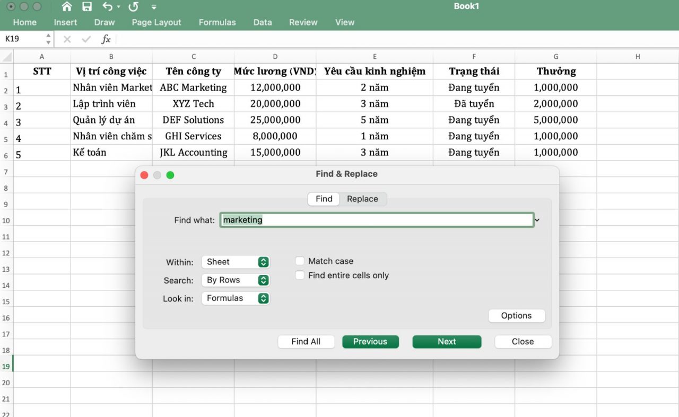This screenshot has width=679, height=417.
Task: Open the Home ribbon tab
Action: click(x=25, y=22)
